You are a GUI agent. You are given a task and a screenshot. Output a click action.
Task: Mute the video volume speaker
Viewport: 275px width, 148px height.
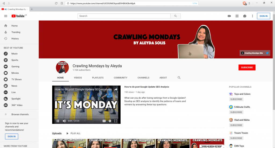[x=64, y=121]
